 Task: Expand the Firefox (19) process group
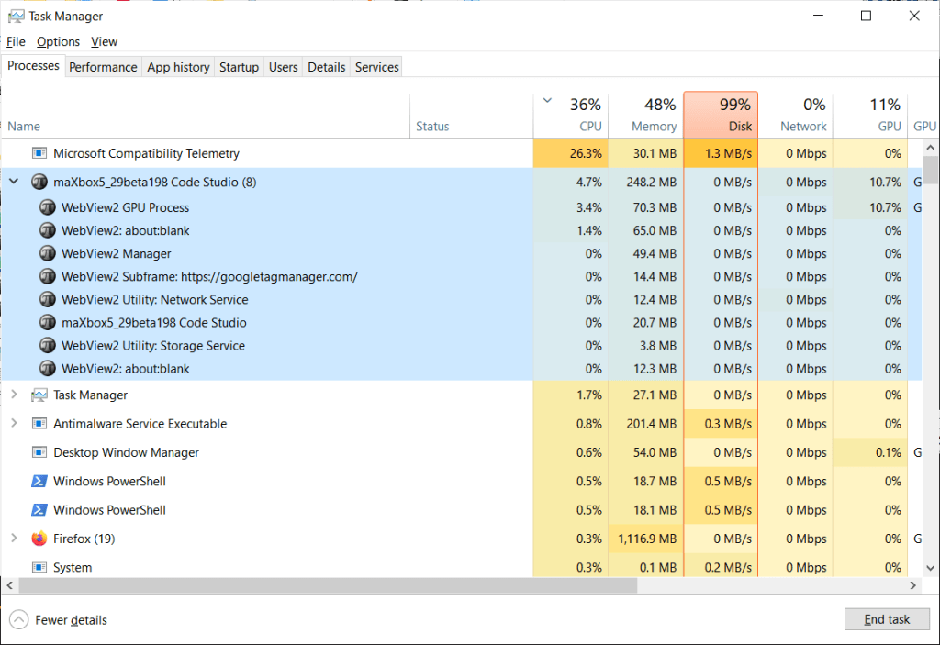point(14,539)
